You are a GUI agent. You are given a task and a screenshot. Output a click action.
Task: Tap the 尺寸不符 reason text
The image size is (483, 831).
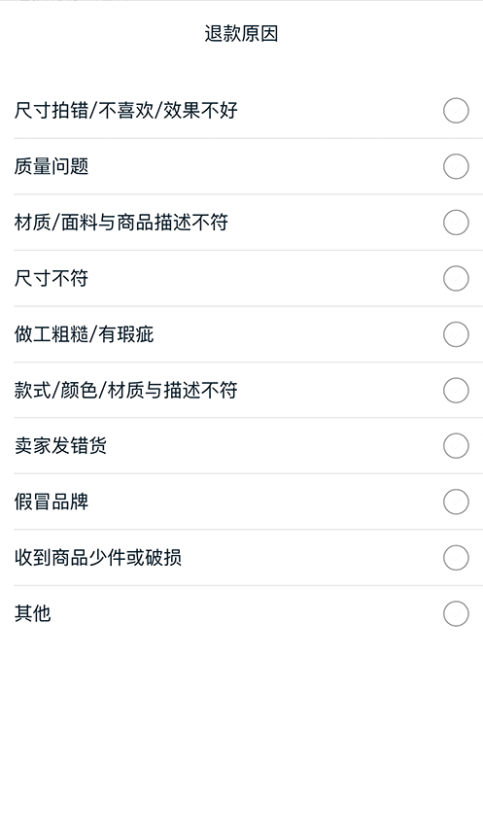52,278
